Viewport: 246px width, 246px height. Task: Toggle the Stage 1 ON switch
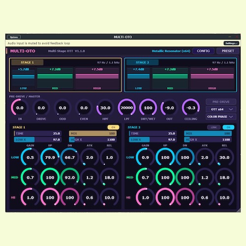coord(113,127)
